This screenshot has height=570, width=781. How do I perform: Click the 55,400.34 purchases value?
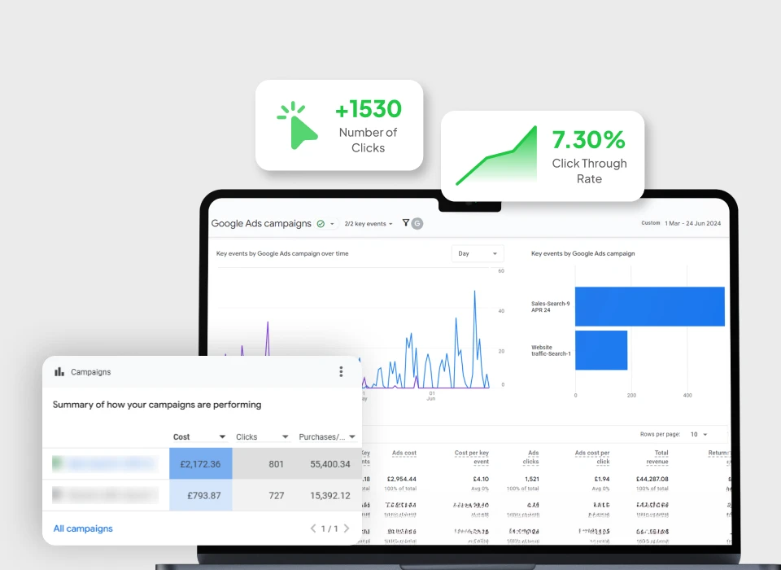pos(329,464)
